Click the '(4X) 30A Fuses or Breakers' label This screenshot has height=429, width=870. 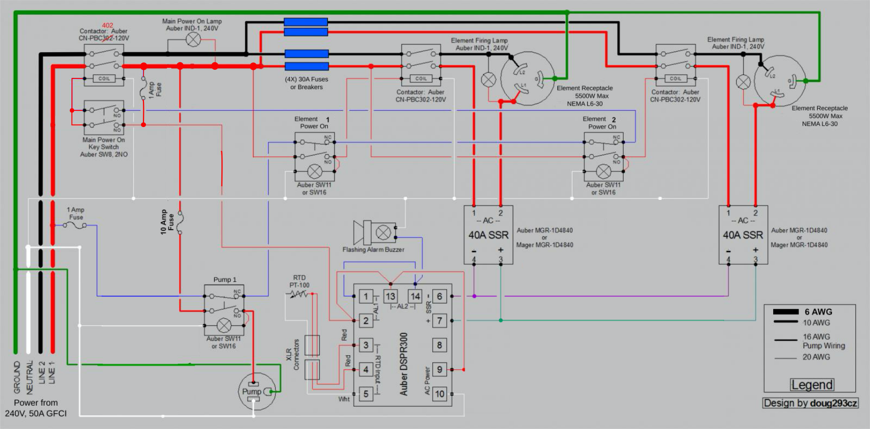tap(306, 83)
